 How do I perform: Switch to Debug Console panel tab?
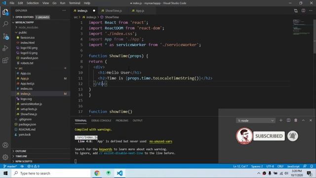(101, 121)
